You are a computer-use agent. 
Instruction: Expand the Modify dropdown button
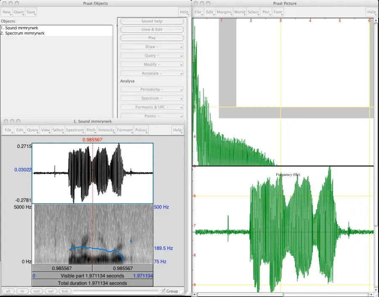pyautogui.click(x=152, y=64)
